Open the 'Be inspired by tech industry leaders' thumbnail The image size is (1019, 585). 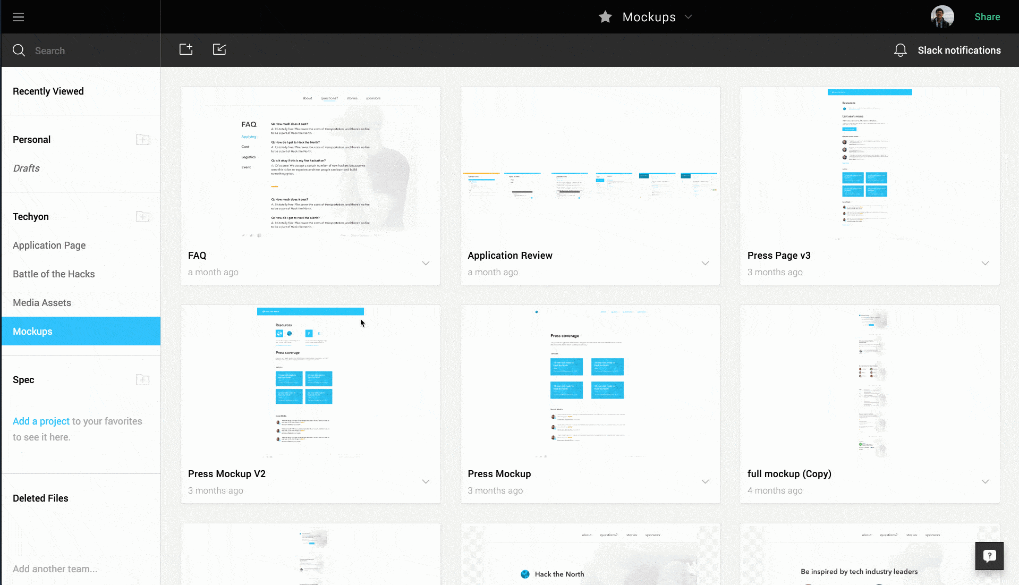click(x=870, y=554)
